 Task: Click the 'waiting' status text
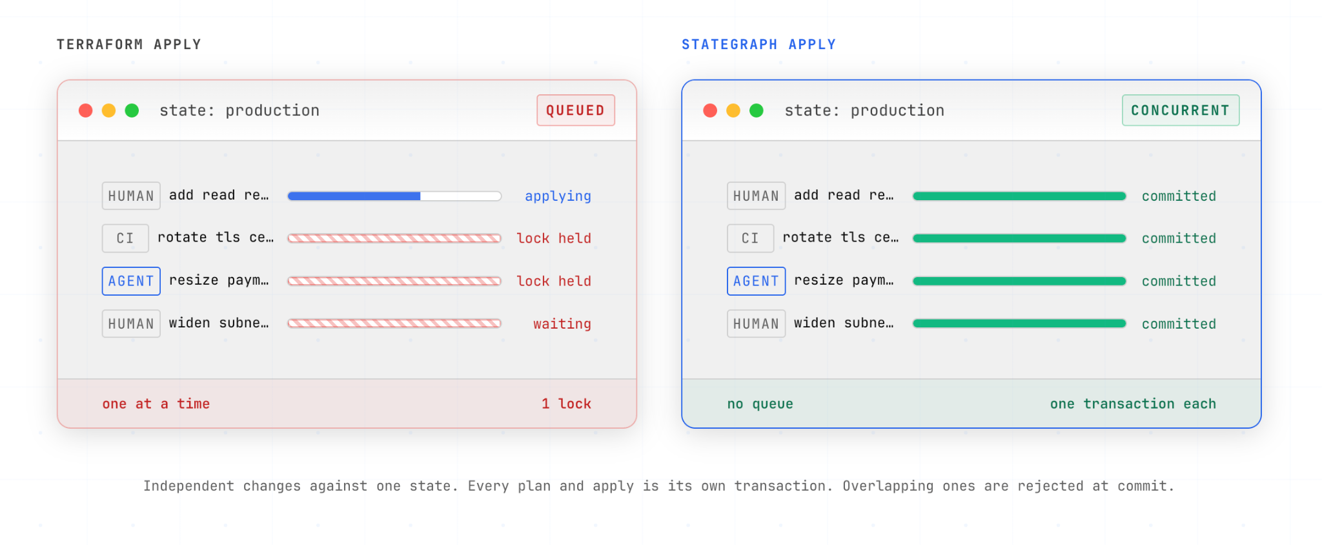click(562, 324)
